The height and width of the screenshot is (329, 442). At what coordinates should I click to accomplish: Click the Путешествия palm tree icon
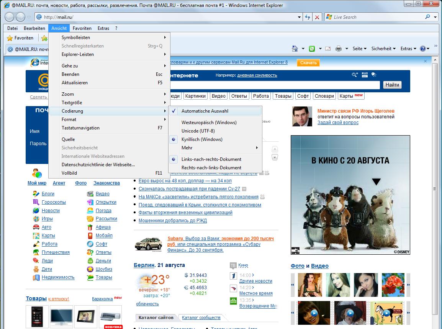click(36, 252)
